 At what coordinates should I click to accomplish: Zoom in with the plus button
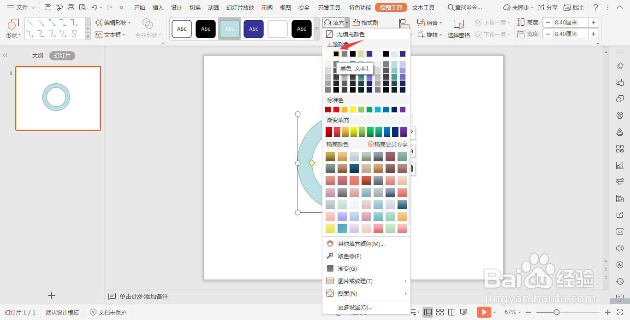click(608, 312)
